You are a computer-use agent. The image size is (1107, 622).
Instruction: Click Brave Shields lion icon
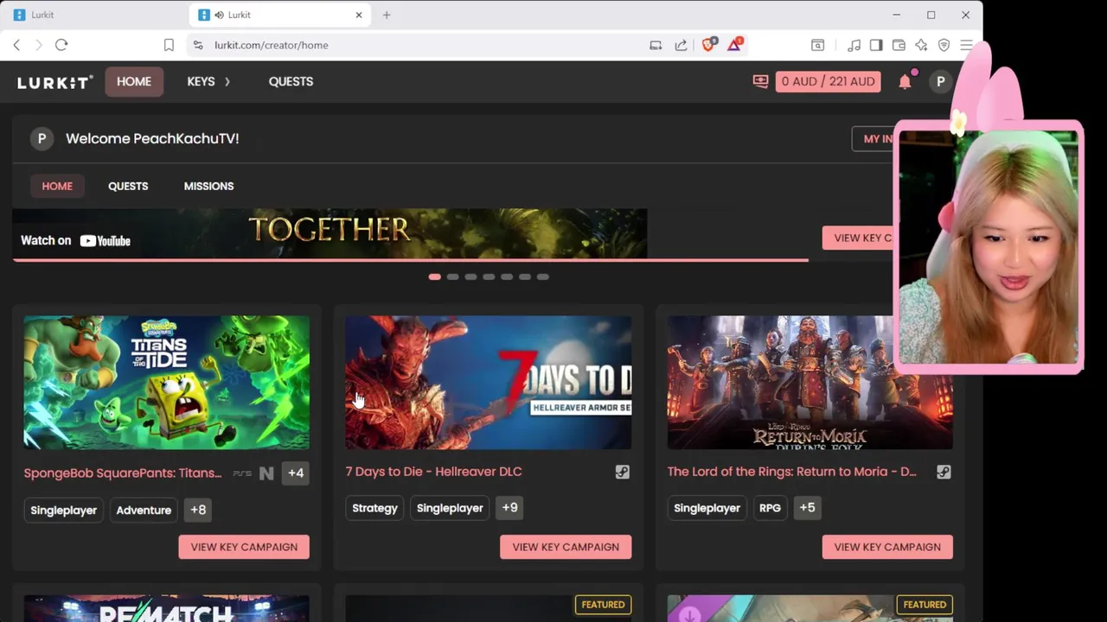pyautogui.click(x=709, y=45)
